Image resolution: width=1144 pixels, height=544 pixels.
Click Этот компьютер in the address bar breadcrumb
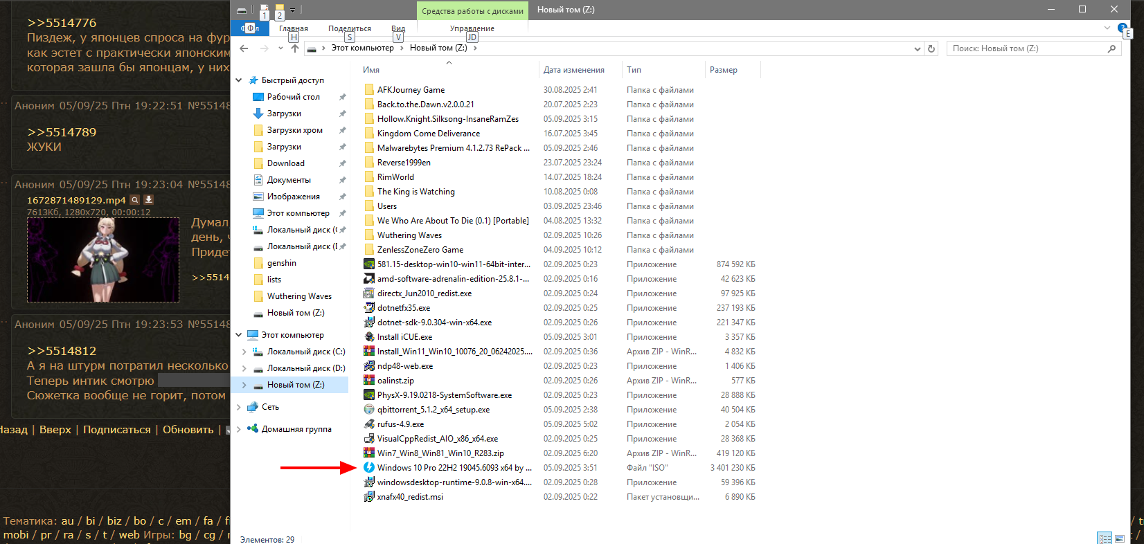pos(362,48)
